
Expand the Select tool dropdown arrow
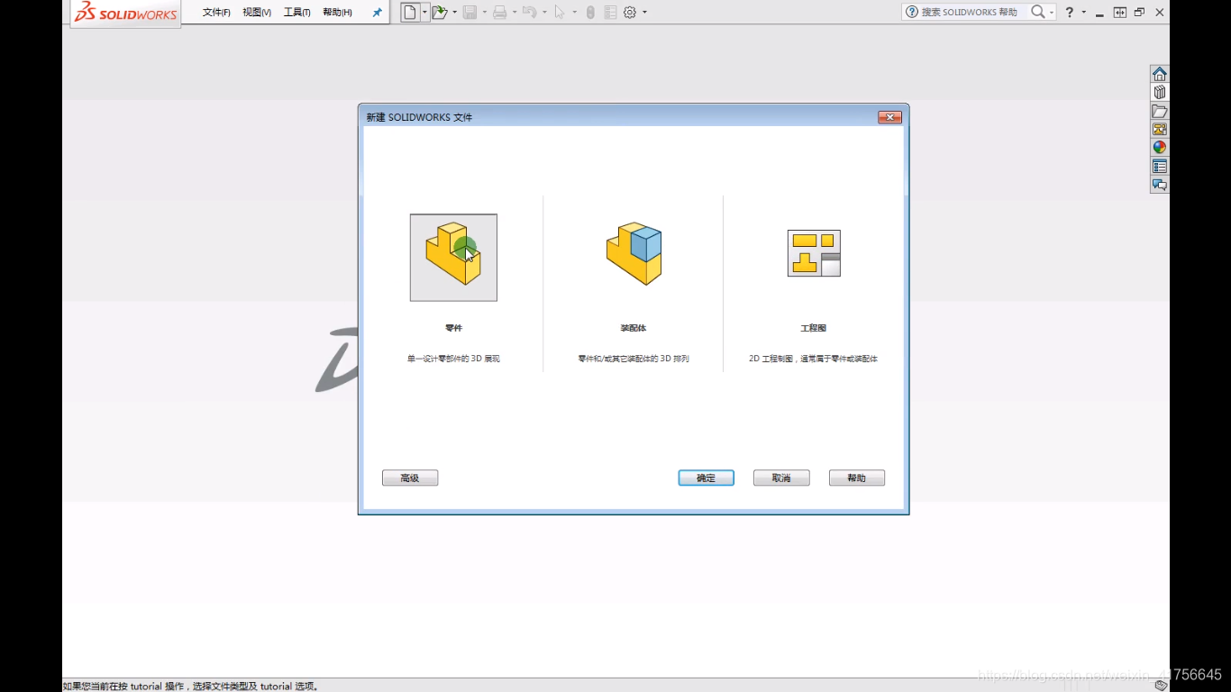pyautogui.click(x=574, y=13)
